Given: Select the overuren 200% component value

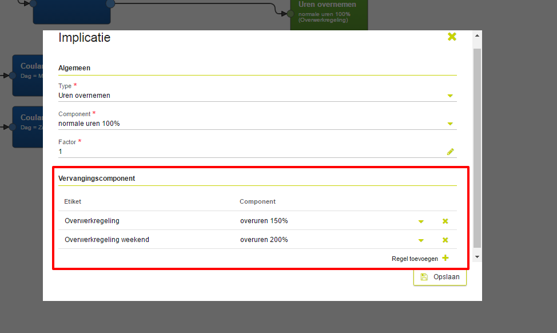Looking at the screenshot, I should click(x=264, y=240).
